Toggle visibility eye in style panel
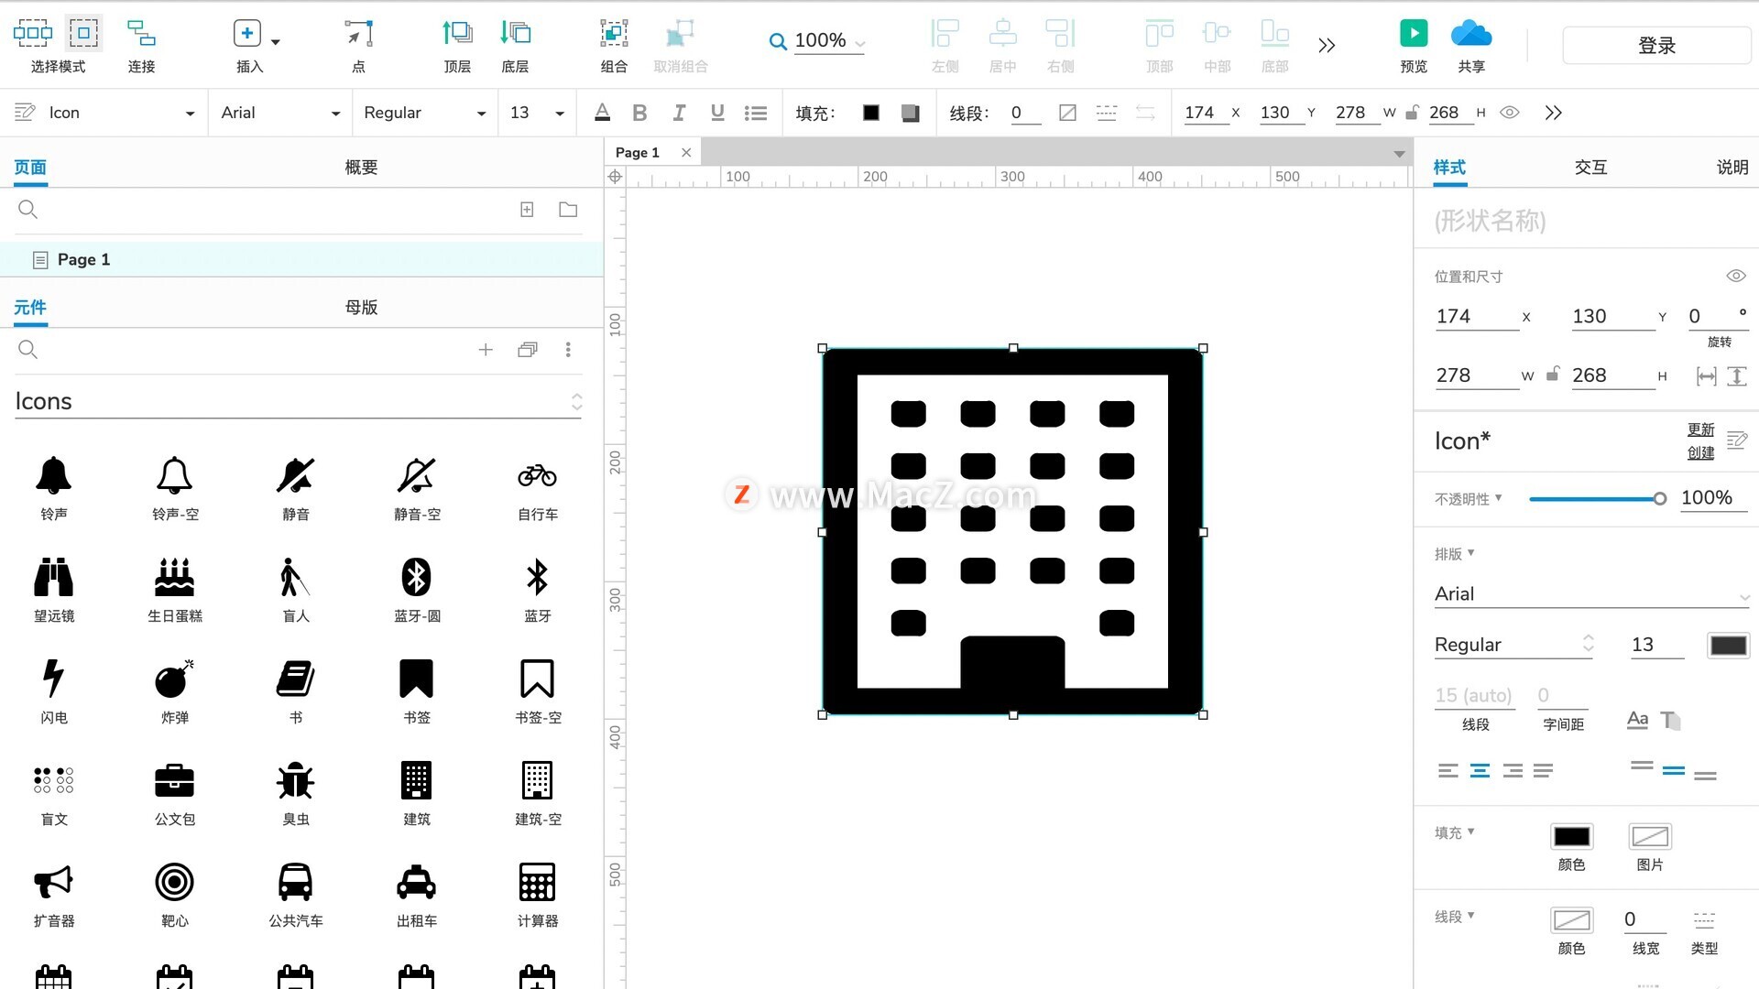The height and width of the screenshot is (989, 1759). coord(1735,276)
